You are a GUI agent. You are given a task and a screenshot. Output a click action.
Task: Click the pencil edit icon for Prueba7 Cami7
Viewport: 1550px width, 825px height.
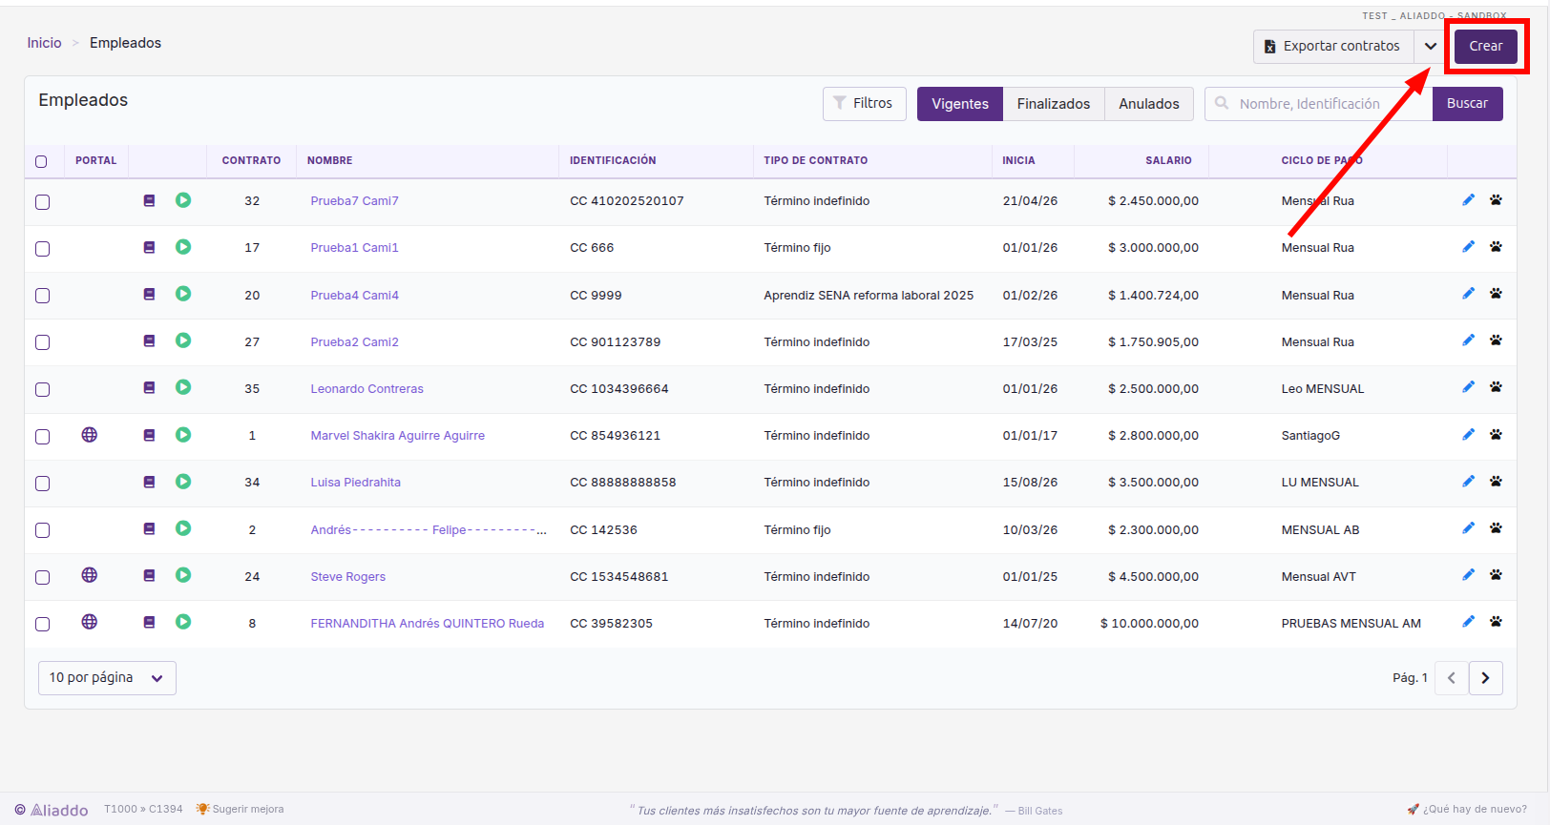point(1468,200)
